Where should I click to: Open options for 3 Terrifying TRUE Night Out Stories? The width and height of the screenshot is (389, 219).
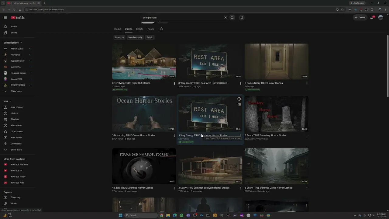click(x=174, y=83)
